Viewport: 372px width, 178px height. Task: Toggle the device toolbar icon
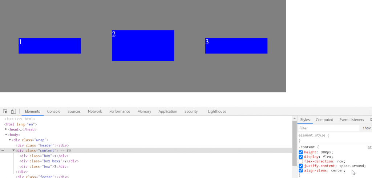coord(13,111)
